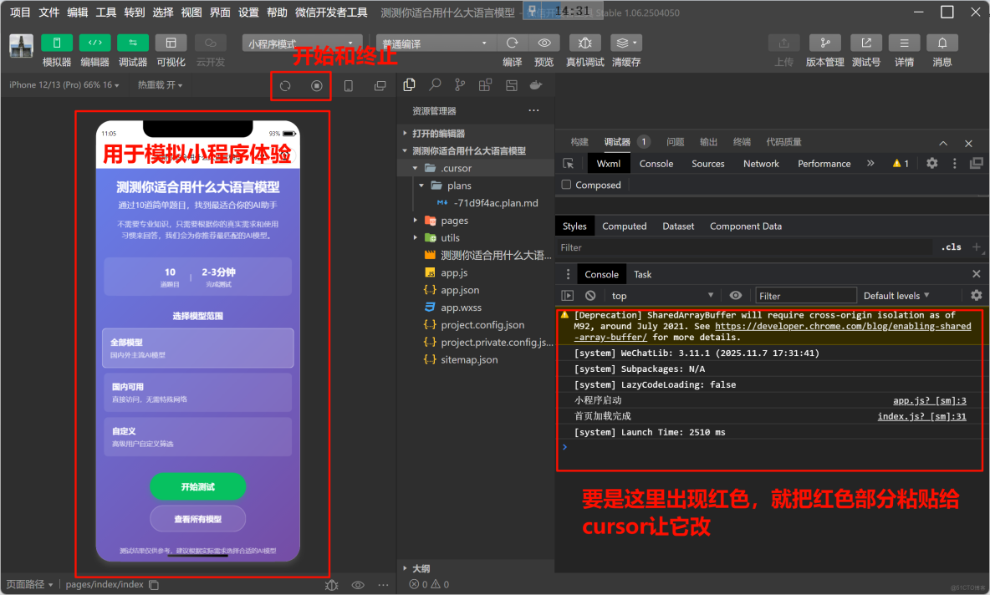Type in the Console Filter input field
This screenshot has width=990, height=595.
tap(805, 294)
